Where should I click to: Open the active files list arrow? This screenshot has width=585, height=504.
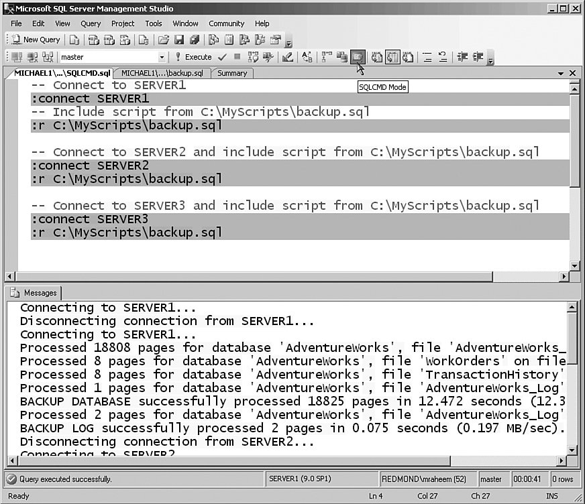pyautogui.click(x=560, y=74)
